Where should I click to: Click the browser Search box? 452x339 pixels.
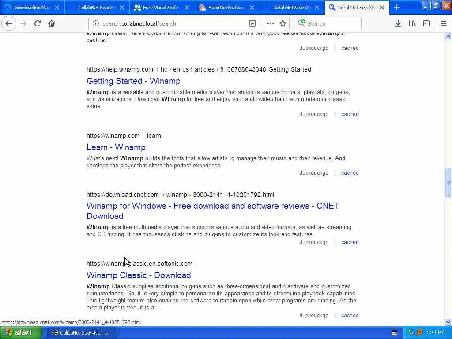click(328, 23)
